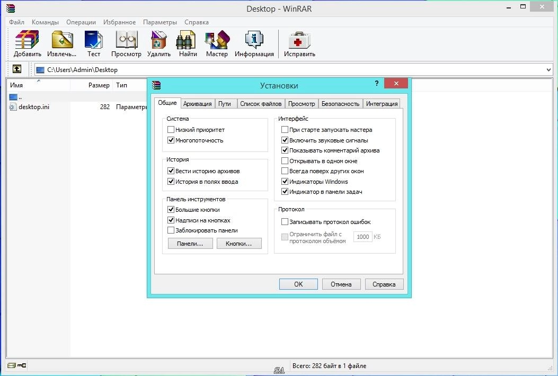Switch to the Архивация tab
Image resolution: width=558 pixels, height=376 pixels.
198,103
